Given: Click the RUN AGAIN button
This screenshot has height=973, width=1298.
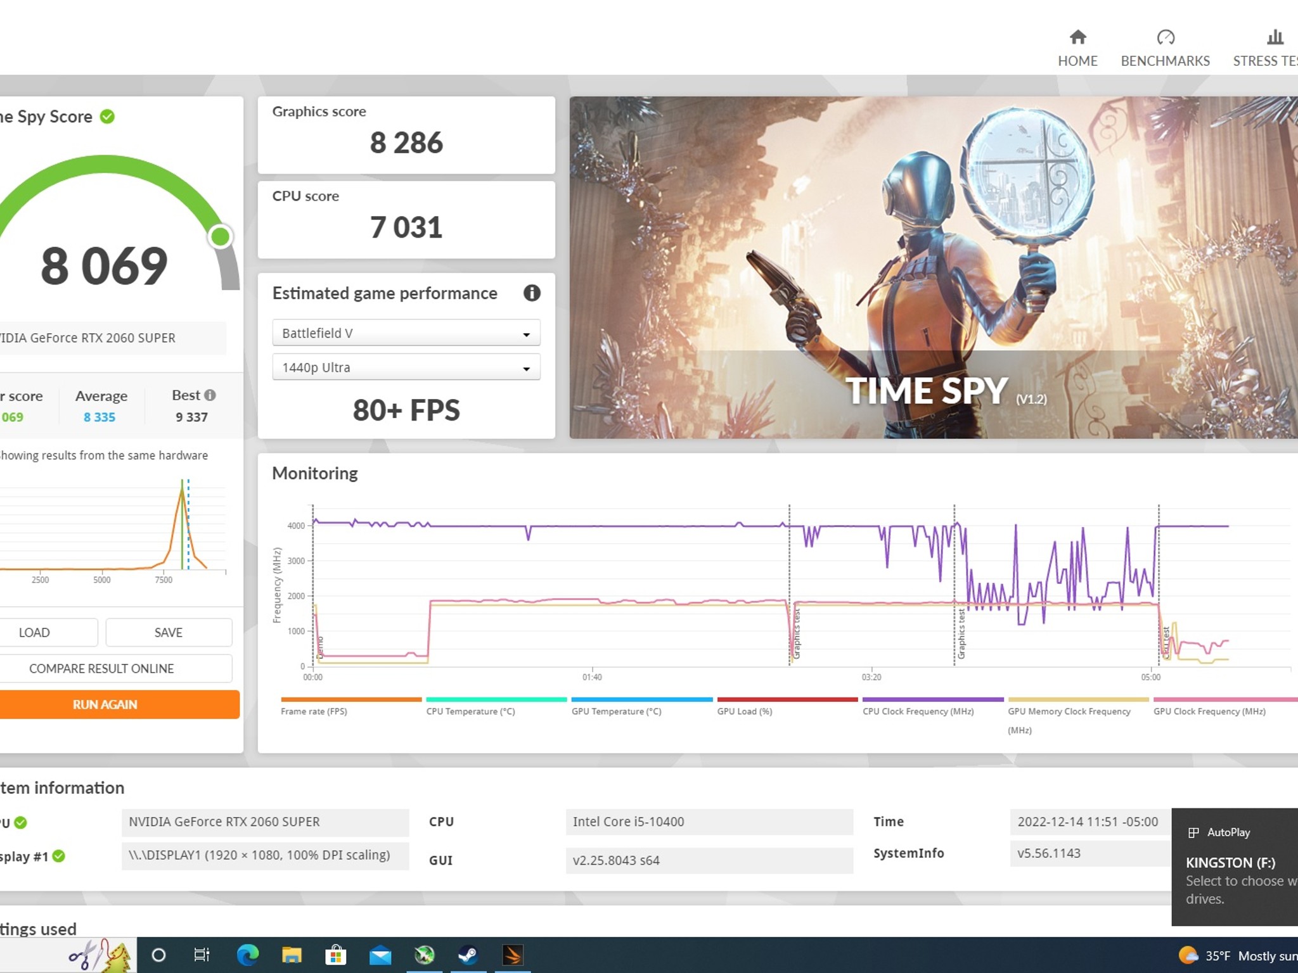Looking at the screenshot, I should 104,704.
